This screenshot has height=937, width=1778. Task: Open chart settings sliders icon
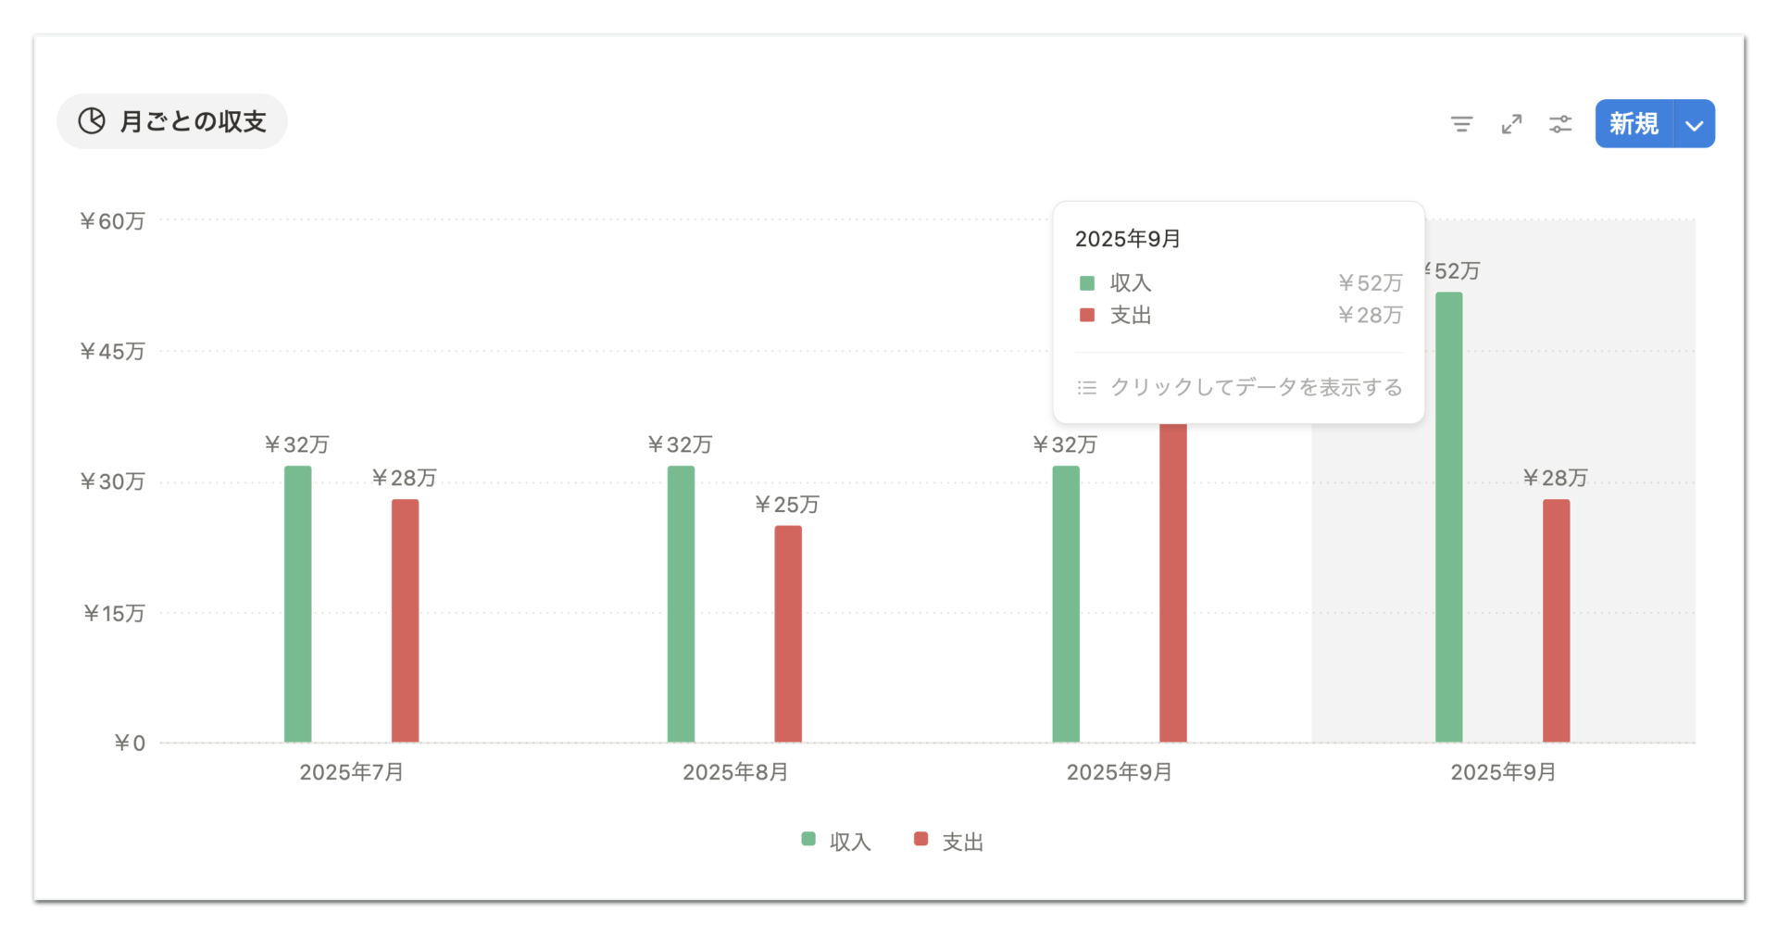click(1560, 124)
